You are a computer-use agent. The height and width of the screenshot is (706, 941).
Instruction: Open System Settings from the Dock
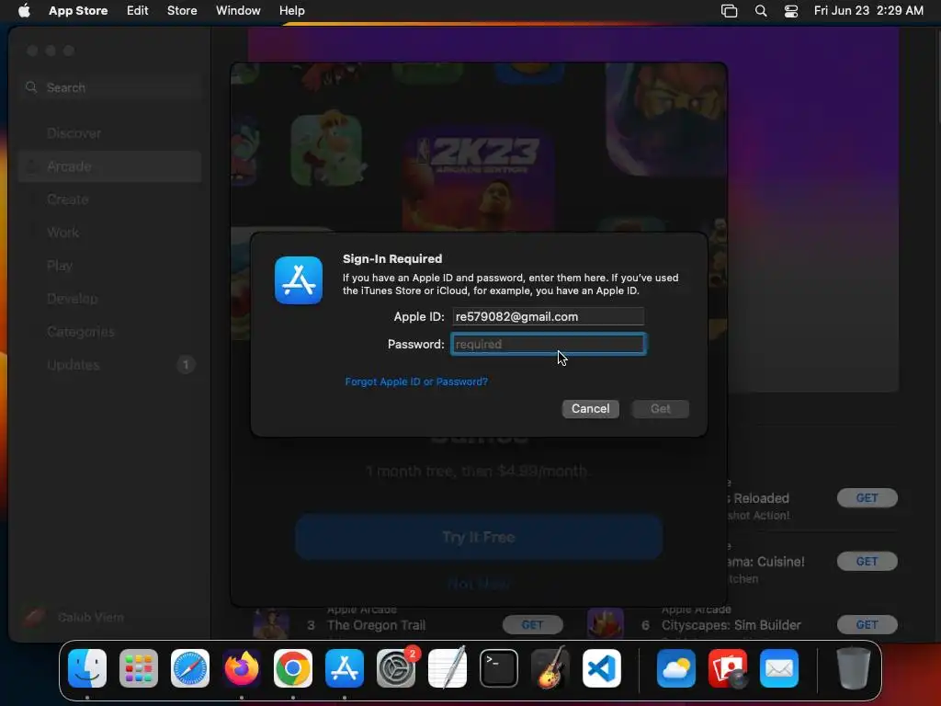click(396, 668)
